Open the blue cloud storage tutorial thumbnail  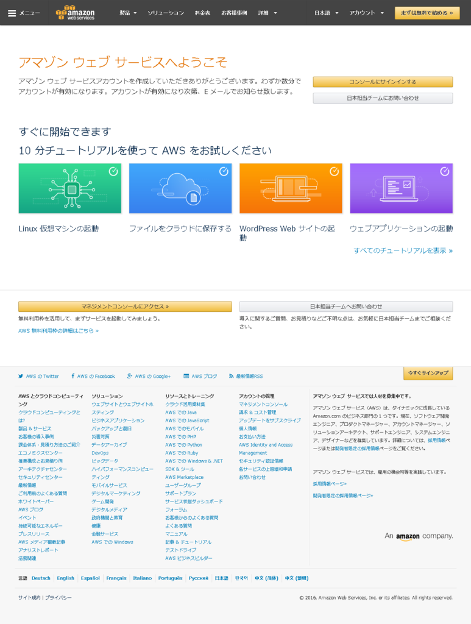tap(180, 188)
